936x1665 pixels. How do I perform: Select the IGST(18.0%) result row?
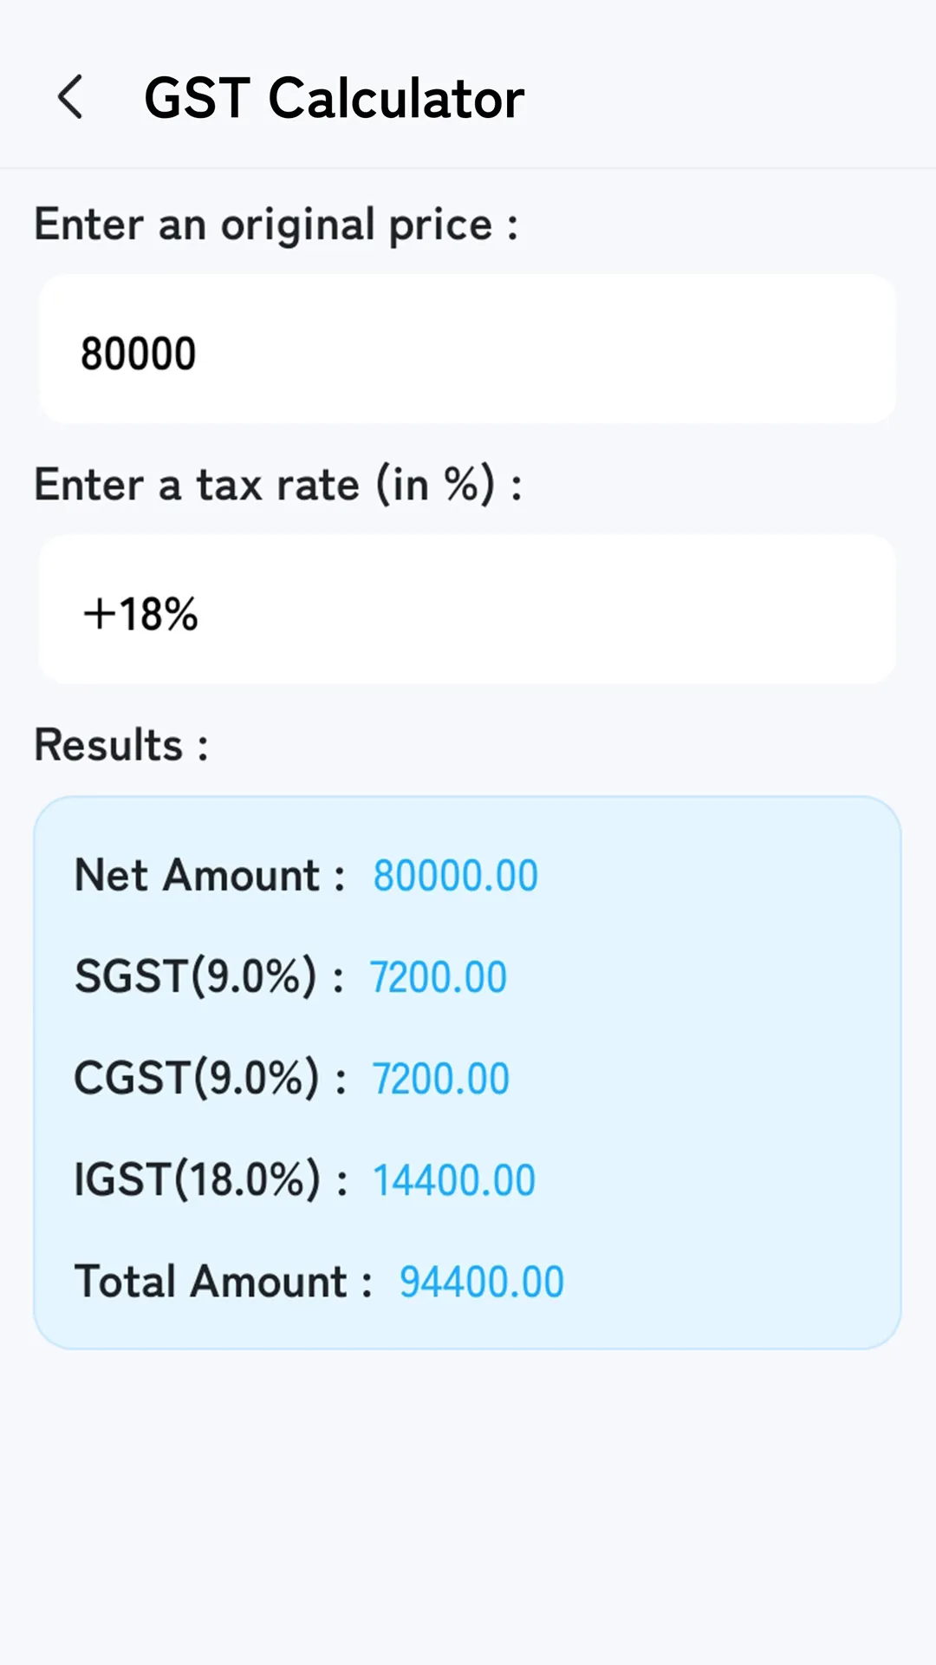click(213, 1179)
